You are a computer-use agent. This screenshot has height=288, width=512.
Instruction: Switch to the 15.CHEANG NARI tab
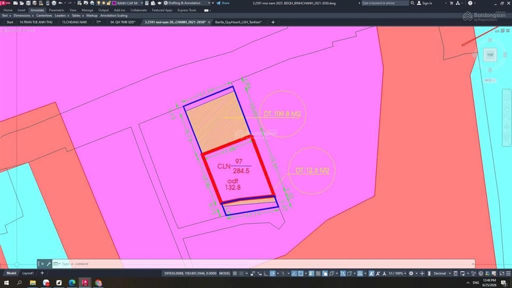coord(74,22)
